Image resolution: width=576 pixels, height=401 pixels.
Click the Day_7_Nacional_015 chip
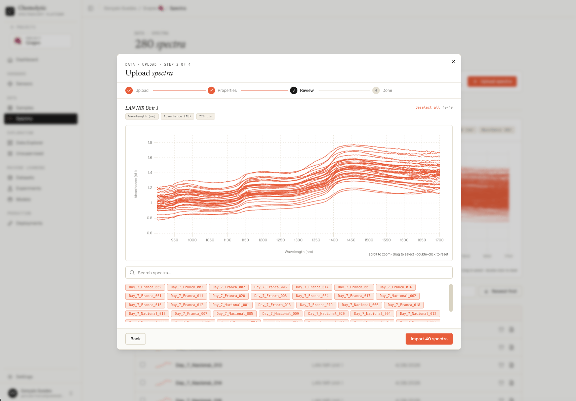(147, 314)
